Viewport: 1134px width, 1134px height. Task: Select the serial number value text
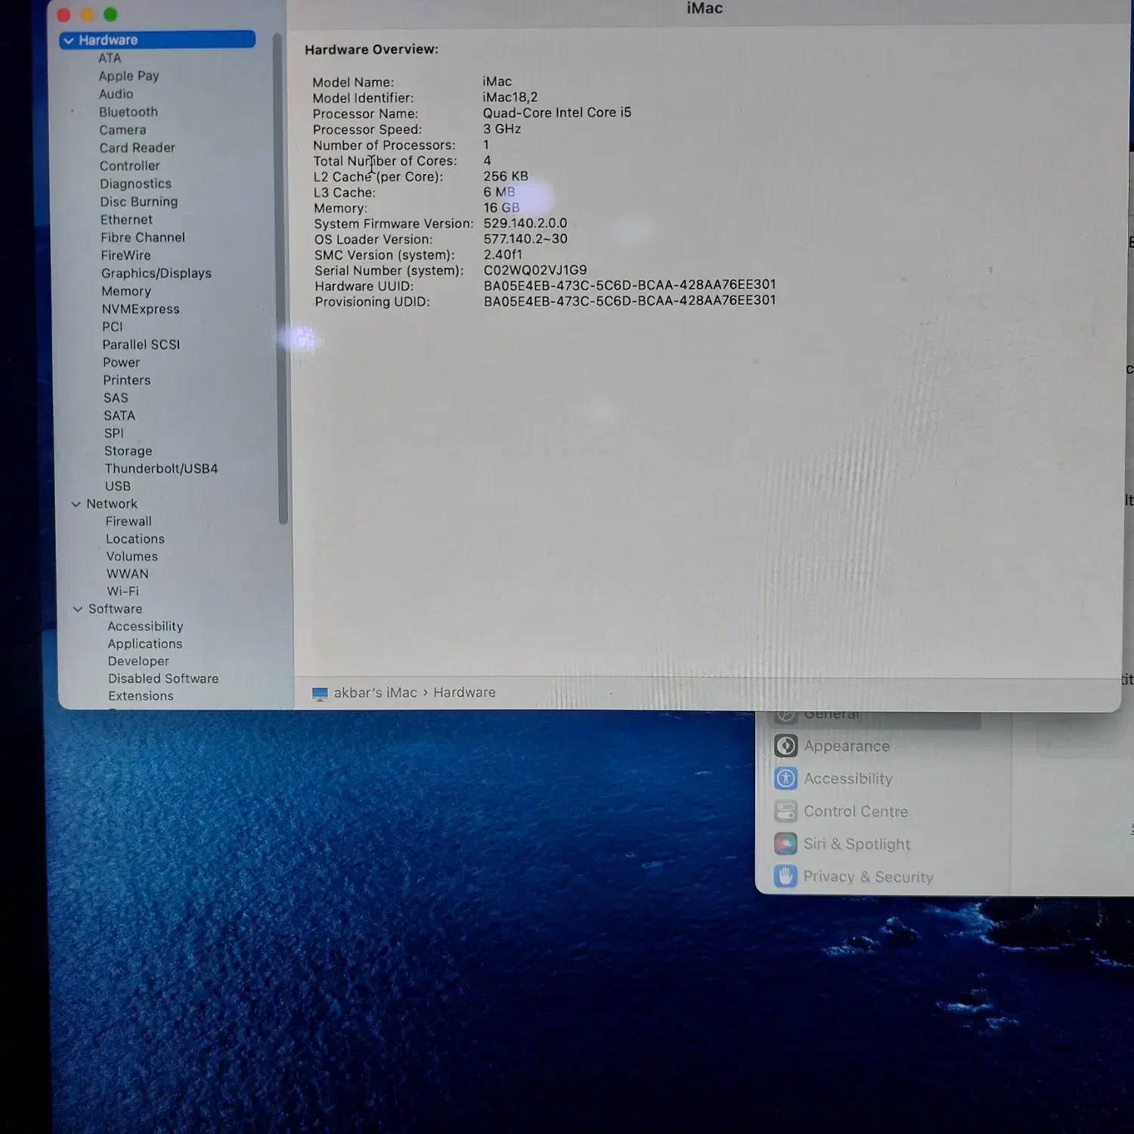(x=535, y=270)
